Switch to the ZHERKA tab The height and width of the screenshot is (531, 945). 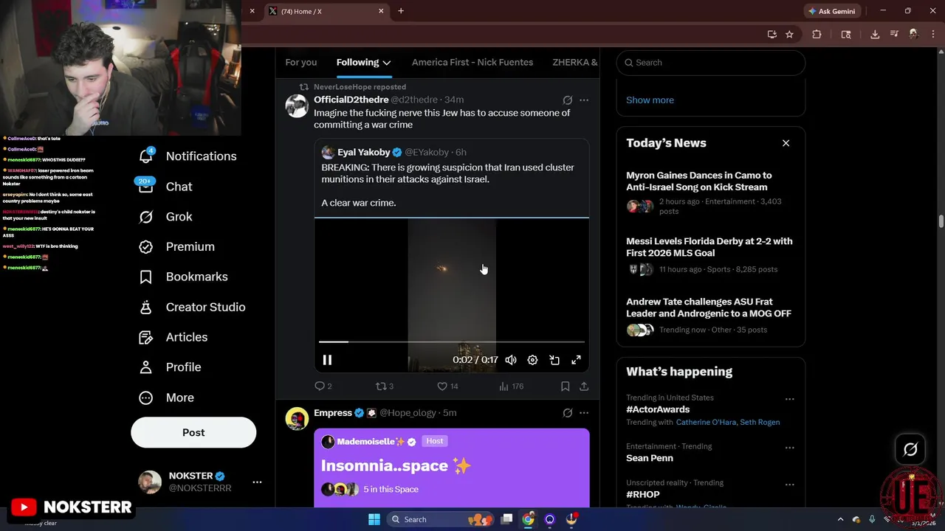(575, 63)
